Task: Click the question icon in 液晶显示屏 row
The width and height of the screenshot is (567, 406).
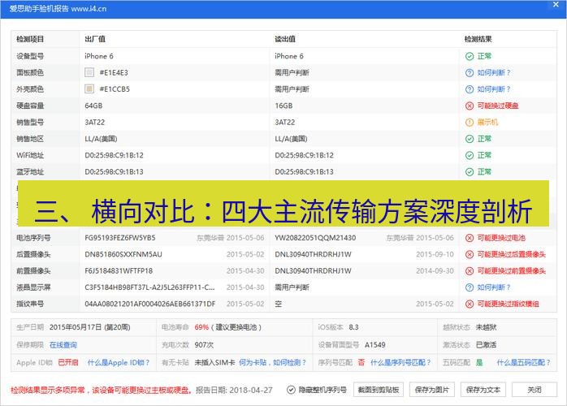Action: pos(469,287)
